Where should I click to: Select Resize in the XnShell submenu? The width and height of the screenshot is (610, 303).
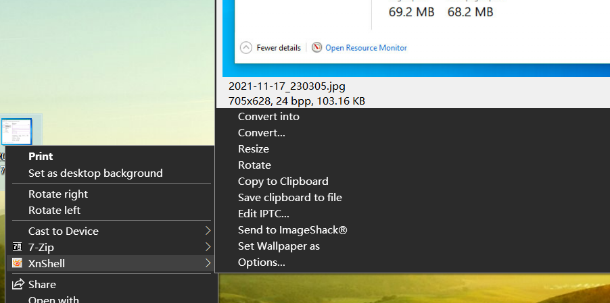click(x=254, y=148)
